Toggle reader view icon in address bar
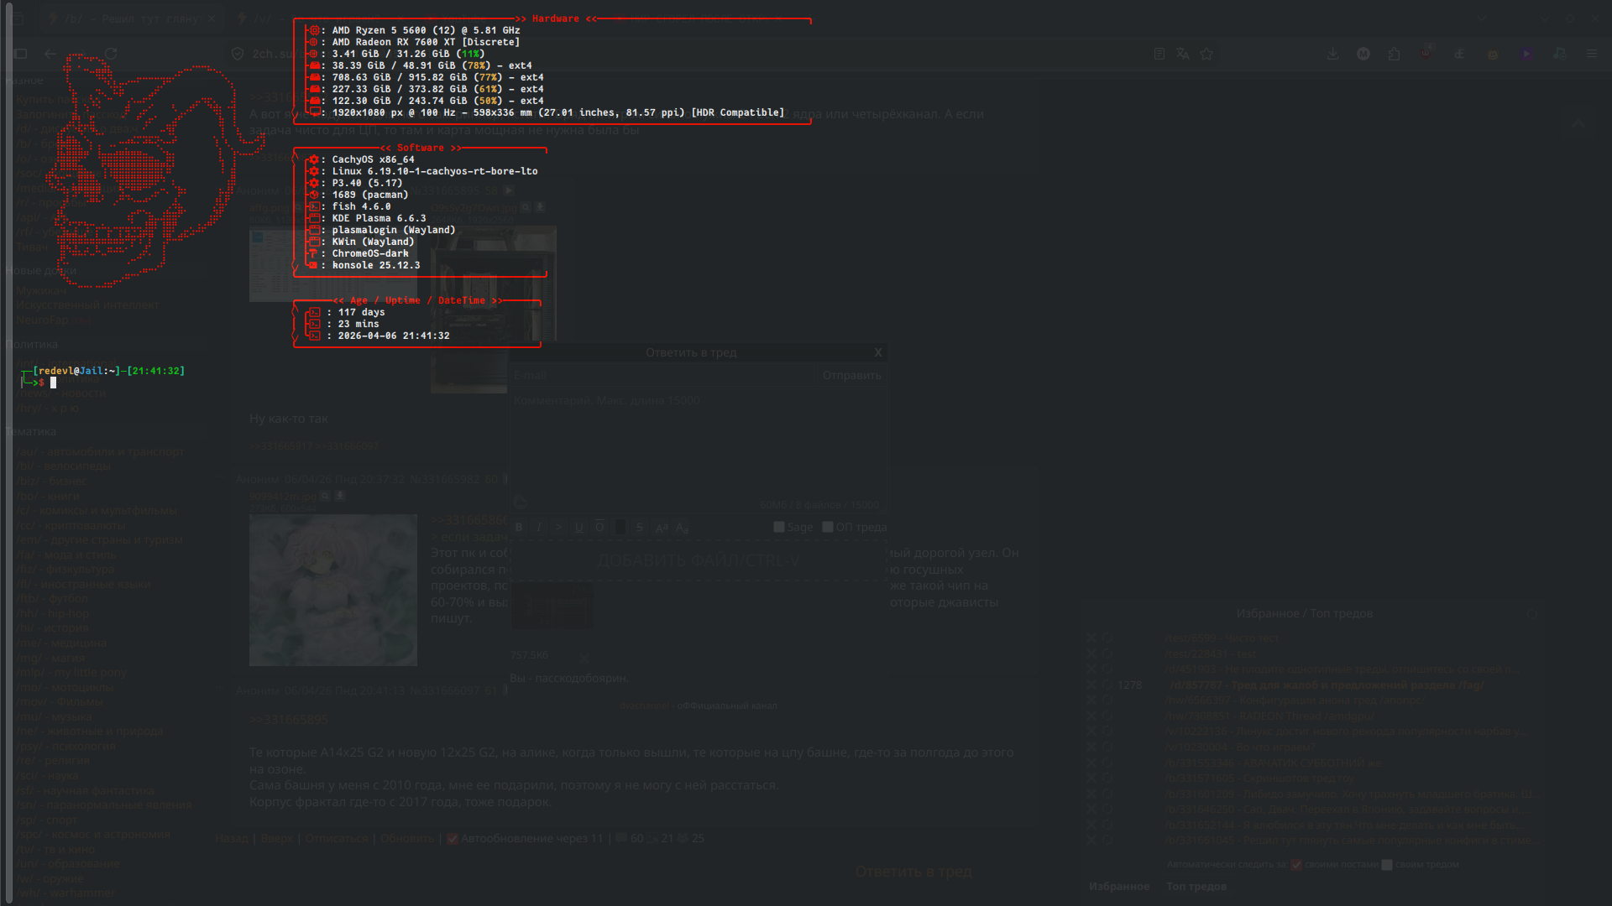The height and width of the screenshot is (906, 1612). (1159, 54)
